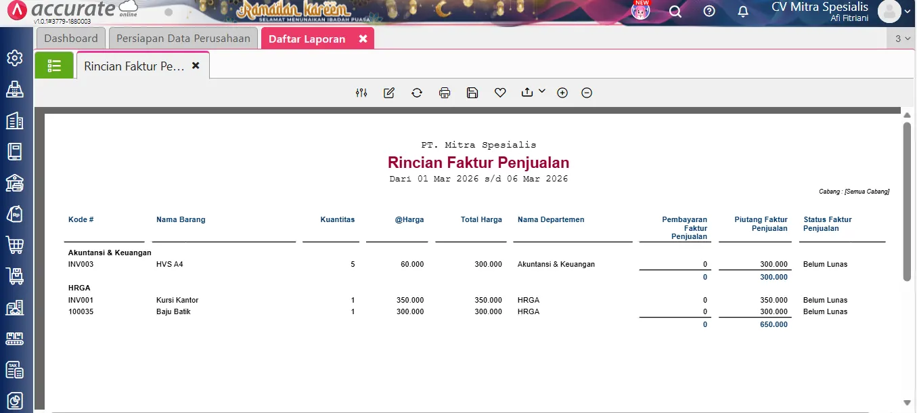Switch to the Persiapan Data Perusahaan tab
Image resolution: width=917 pixels, height=413 pixels.
183,39
